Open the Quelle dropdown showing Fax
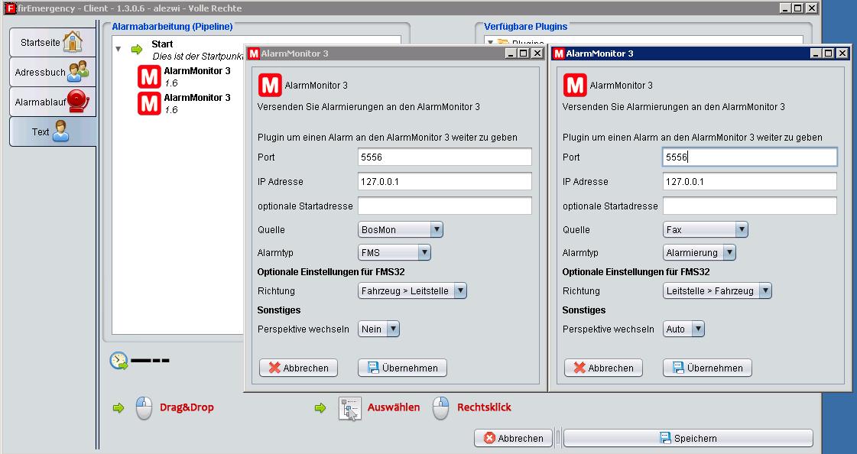Image resolution: width=857 pixels, height=454 pixels. pos(705,229)
